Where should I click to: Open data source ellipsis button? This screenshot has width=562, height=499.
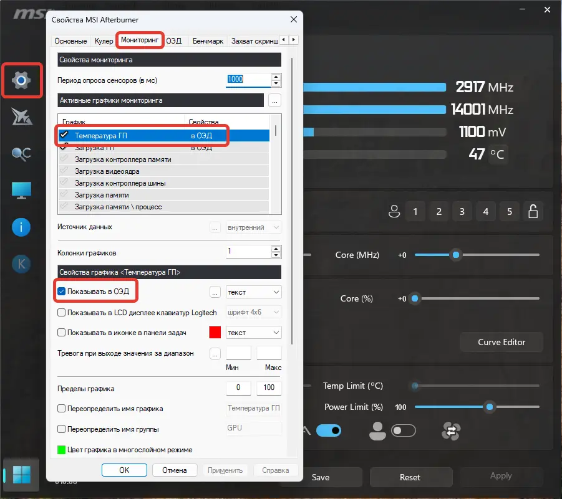point(215,227)
